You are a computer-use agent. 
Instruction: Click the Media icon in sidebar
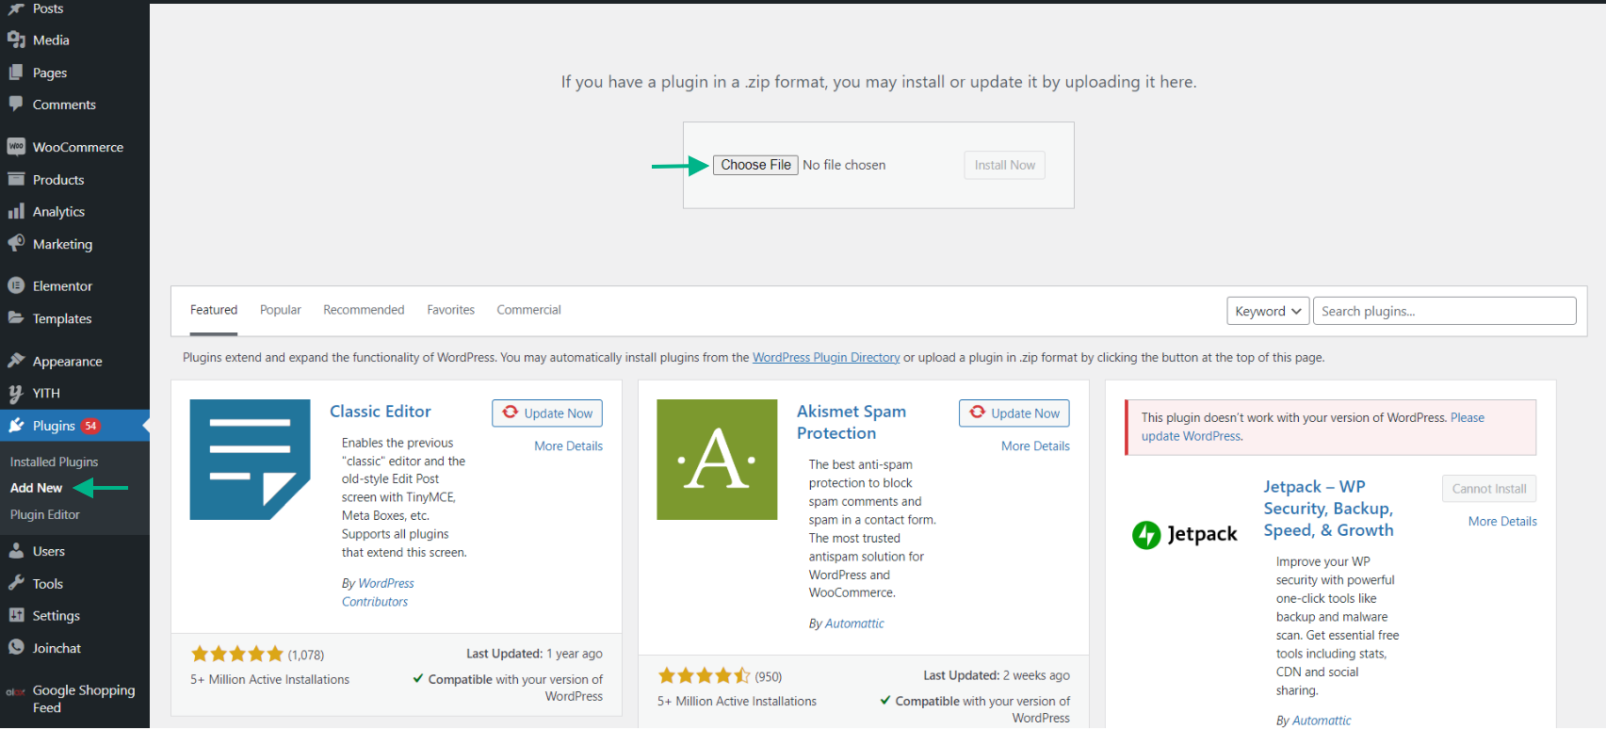point(16,40)
